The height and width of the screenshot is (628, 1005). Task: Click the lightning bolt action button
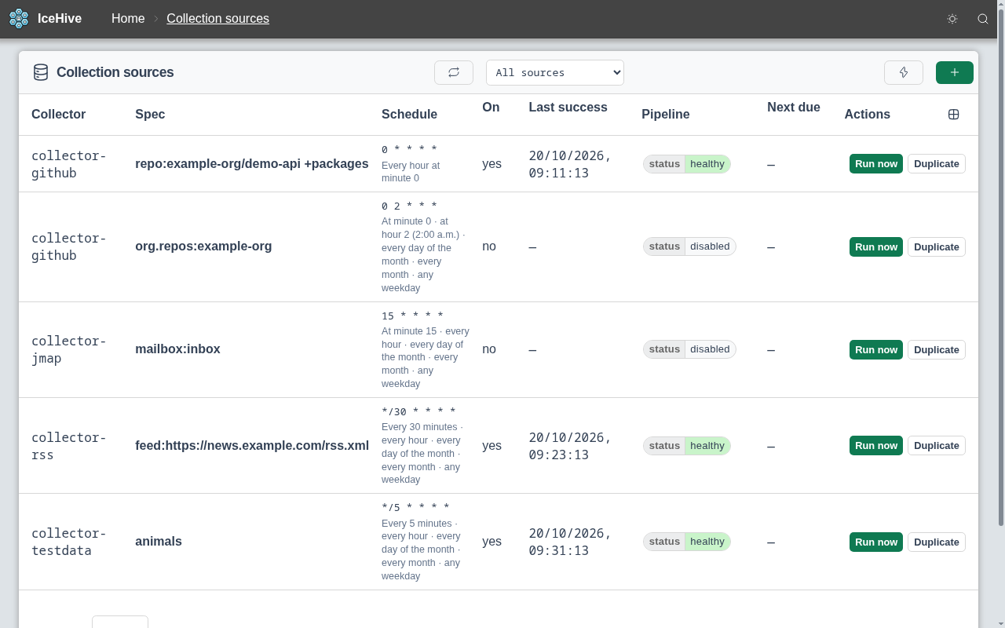[904, 72]
